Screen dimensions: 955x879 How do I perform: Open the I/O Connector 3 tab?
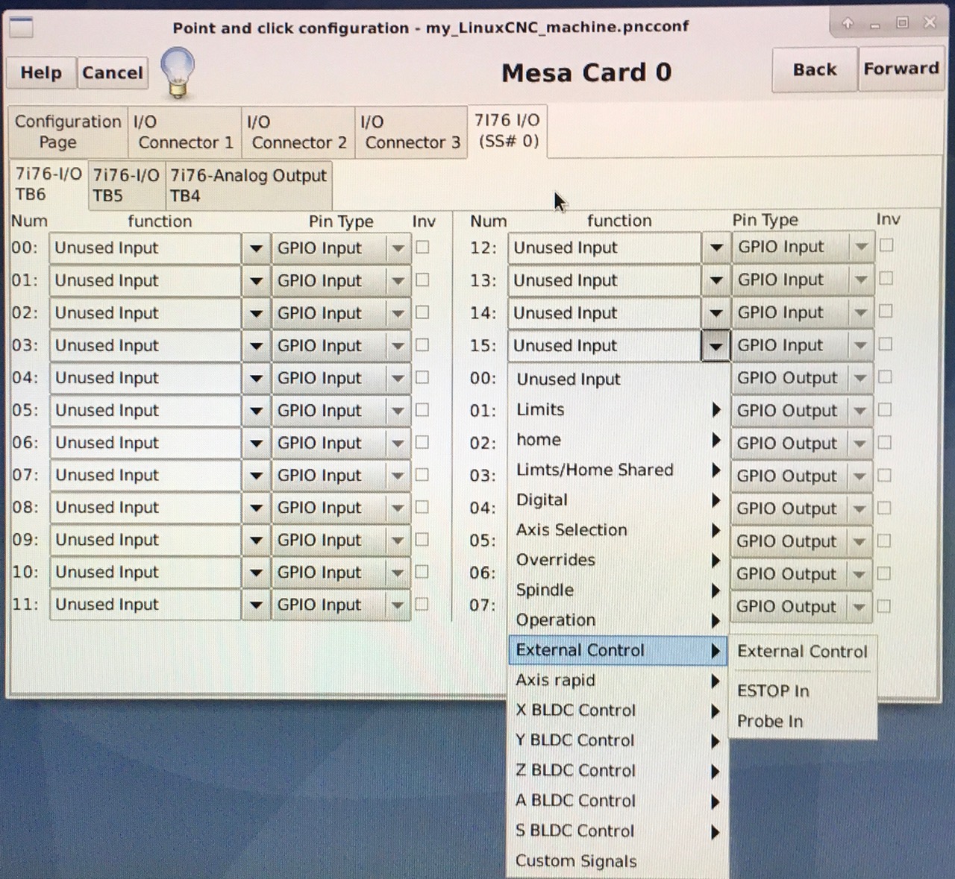coord(411,132)
